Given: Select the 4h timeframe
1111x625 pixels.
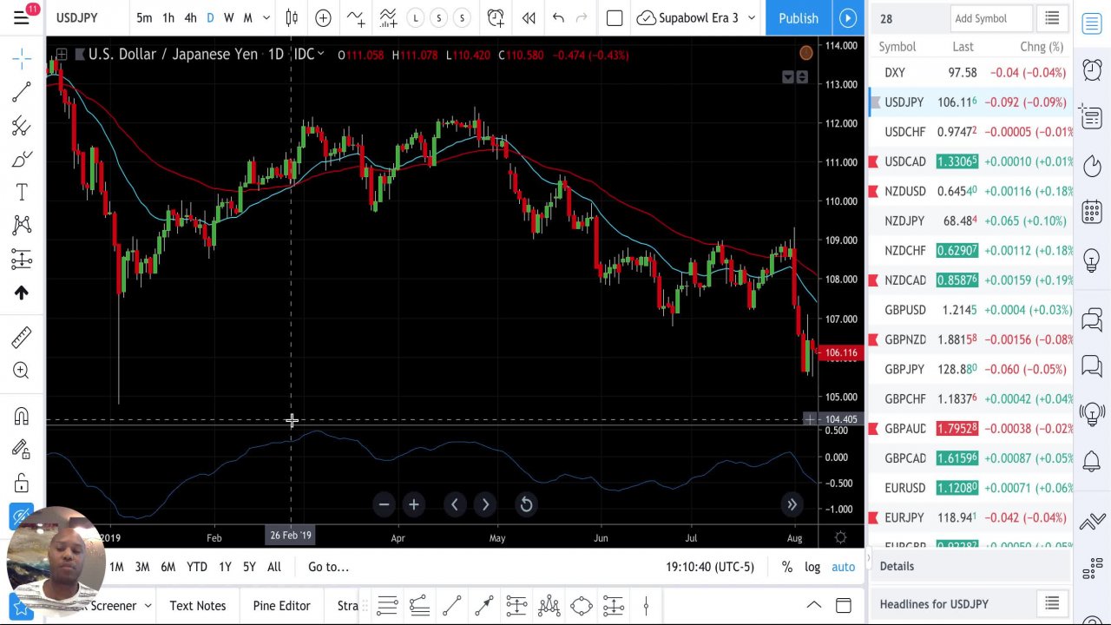Looking at the screenshot, I should [190, 17].
